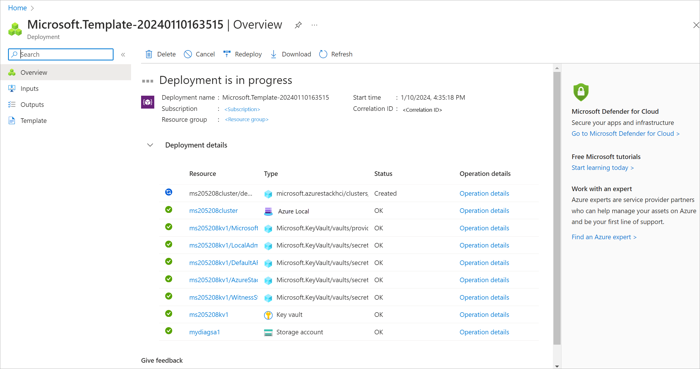Open the ms205208cluster resource link
The image size is (700, 369).
(213, 211)
